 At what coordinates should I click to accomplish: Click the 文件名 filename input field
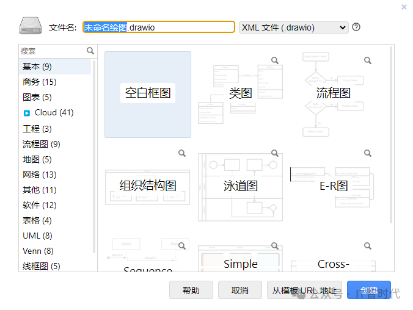click(x=159, y=27)
